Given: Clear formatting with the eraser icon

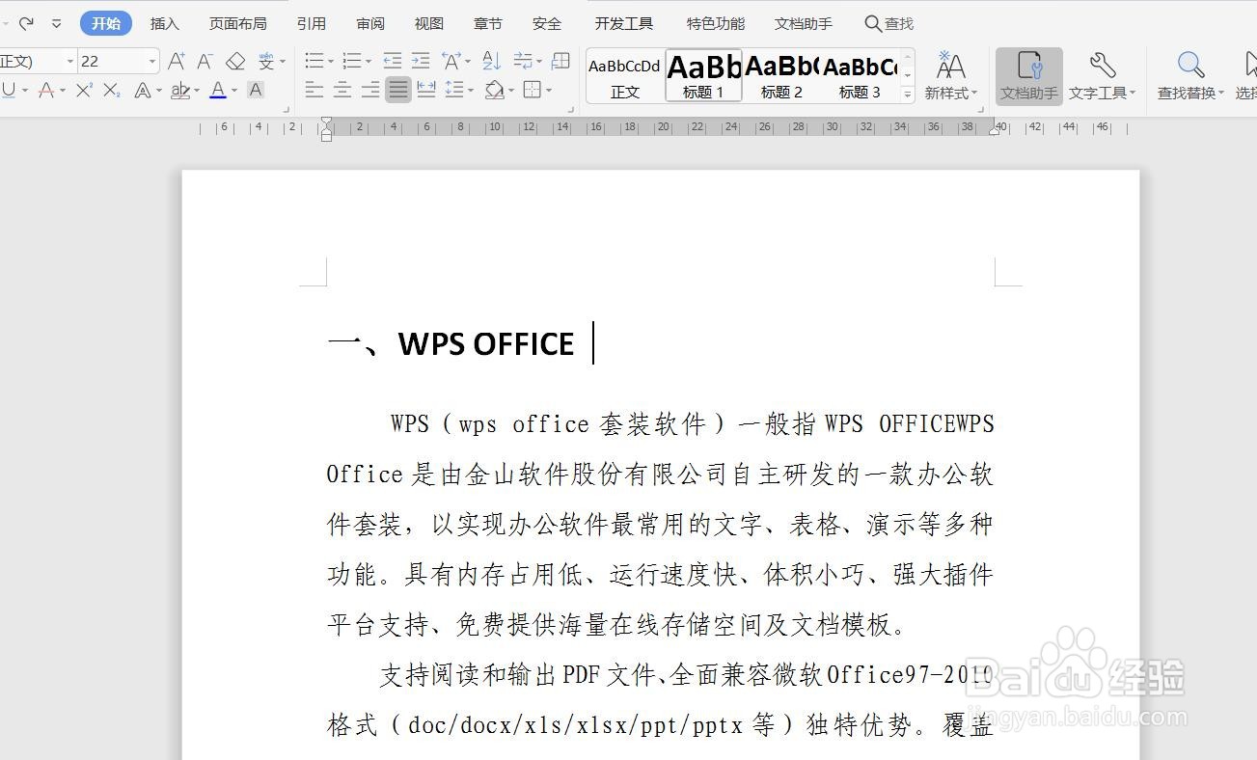Looking at the screenshot, I should click(235, 62).
